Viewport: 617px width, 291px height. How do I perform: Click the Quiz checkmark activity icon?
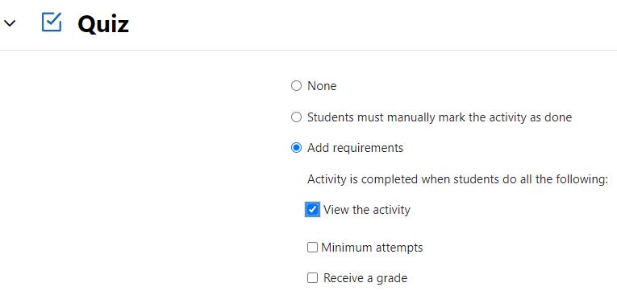click(52, 23)
